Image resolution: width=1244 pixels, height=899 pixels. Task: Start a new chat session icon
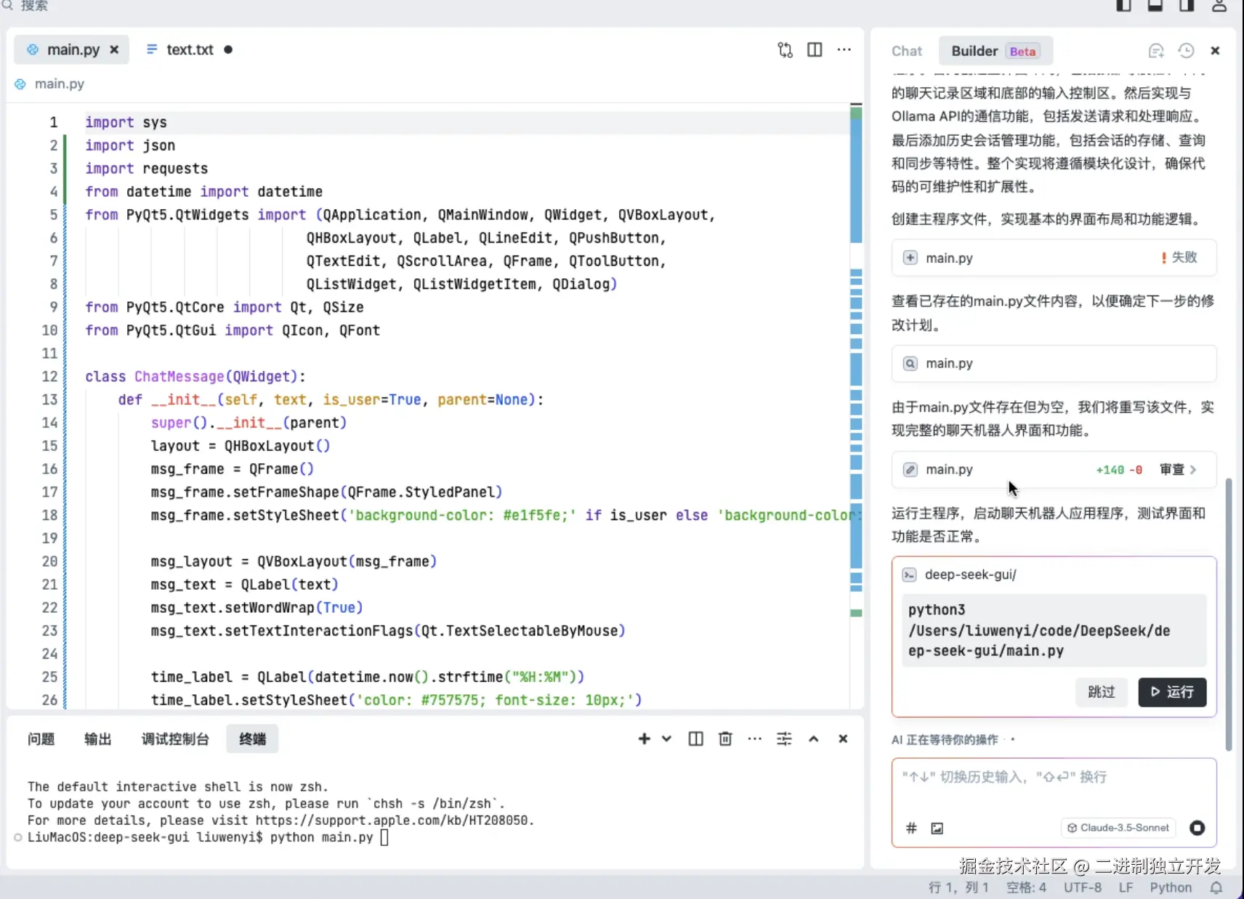tap(1156, 51)
